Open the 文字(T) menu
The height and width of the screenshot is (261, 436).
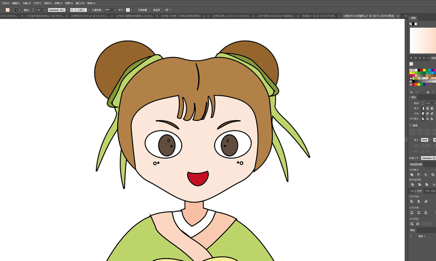point(37,3)
